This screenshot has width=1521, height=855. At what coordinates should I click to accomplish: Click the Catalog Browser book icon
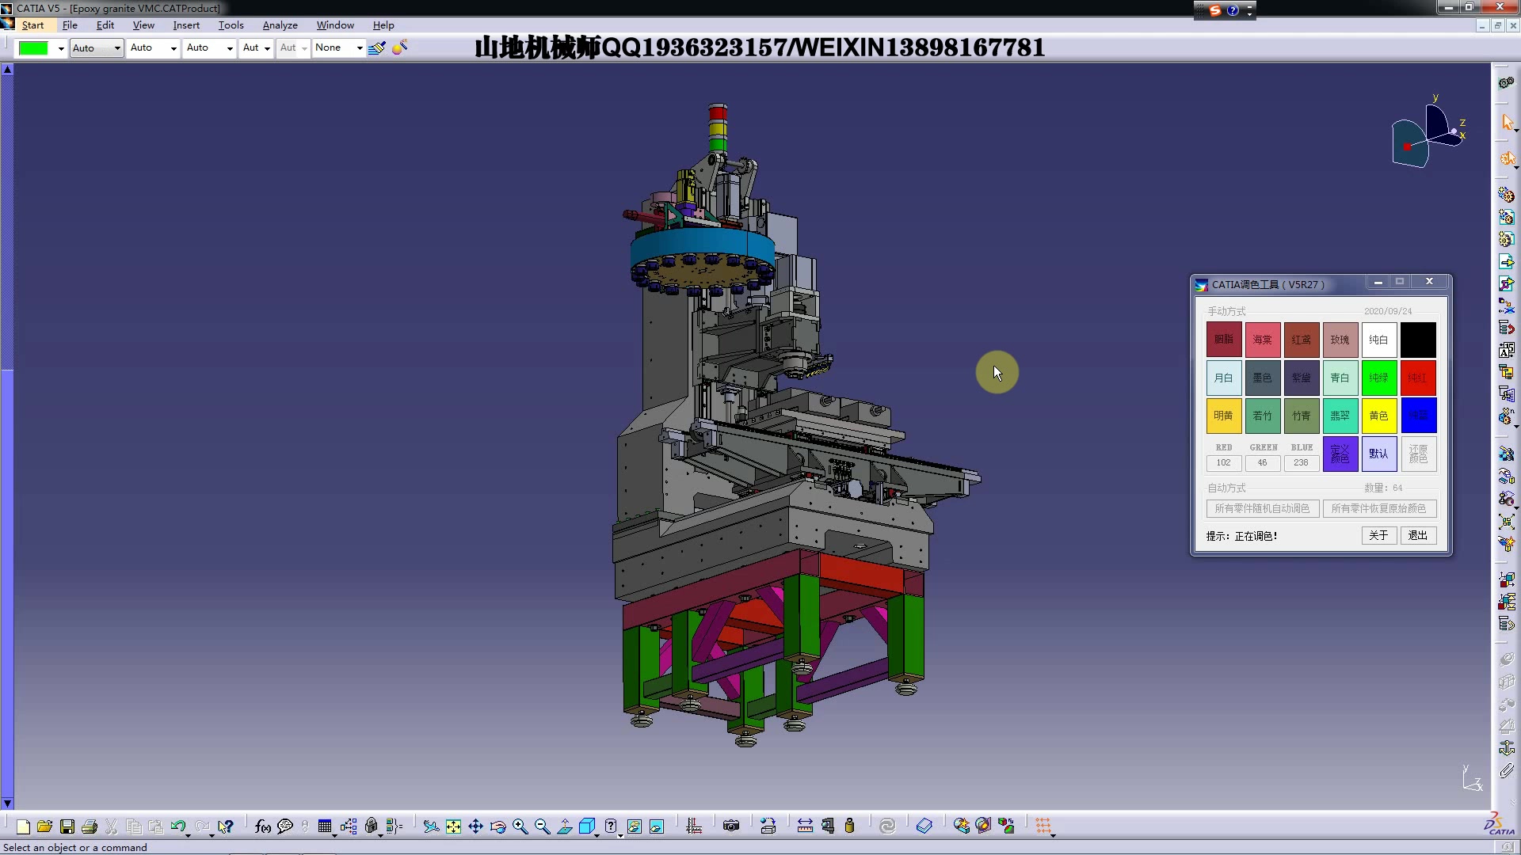924,826
